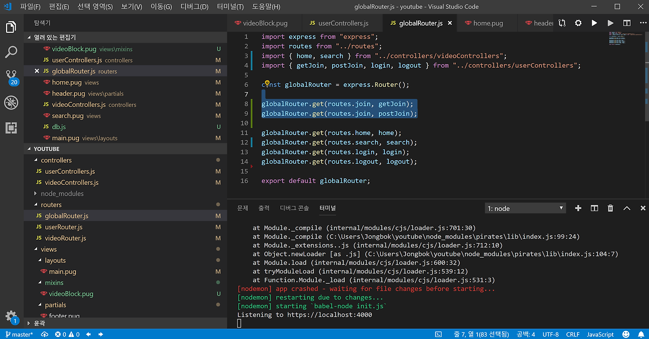Open the Debug view icon

tap(11, 103)
